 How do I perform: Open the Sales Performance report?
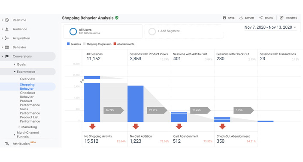(x=30, y=111)
